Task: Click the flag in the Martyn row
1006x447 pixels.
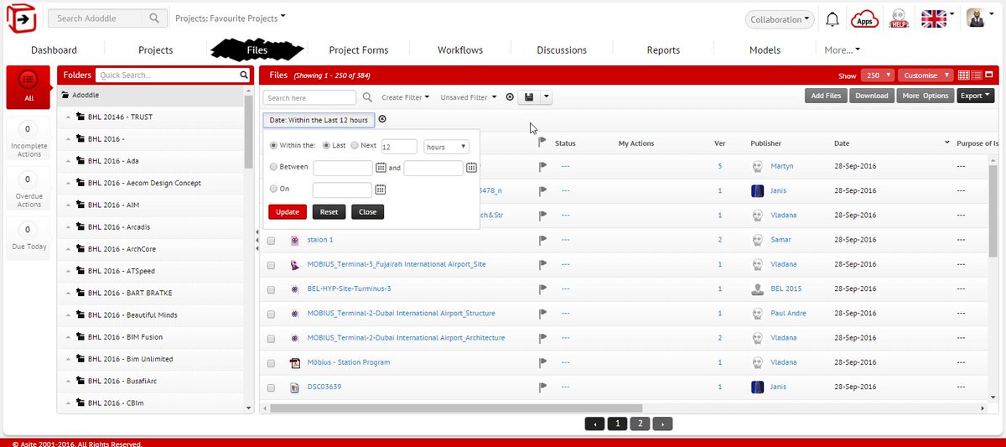Action: pos(542,166)
